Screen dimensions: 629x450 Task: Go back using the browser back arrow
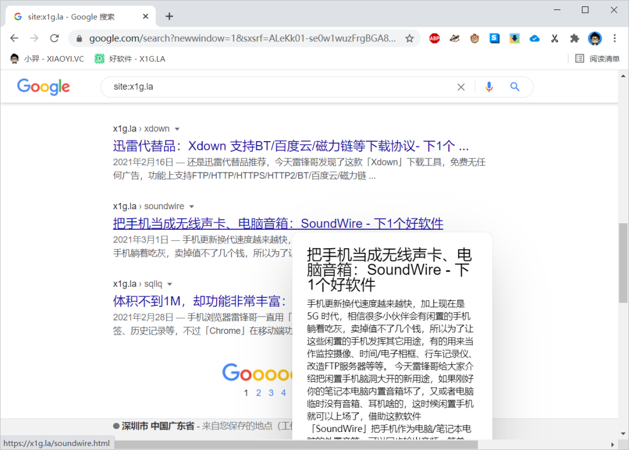click(x=15, y=38)
